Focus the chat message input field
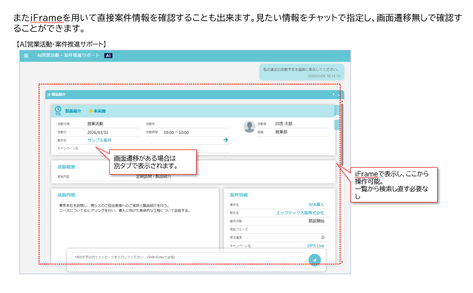The width and height of the screenshot is (473, 293). [x=187, y=258]
